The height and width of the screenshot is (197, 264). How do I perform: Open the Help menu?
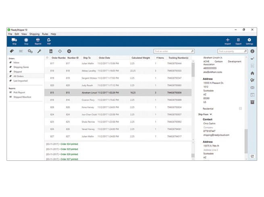(53, 34)
